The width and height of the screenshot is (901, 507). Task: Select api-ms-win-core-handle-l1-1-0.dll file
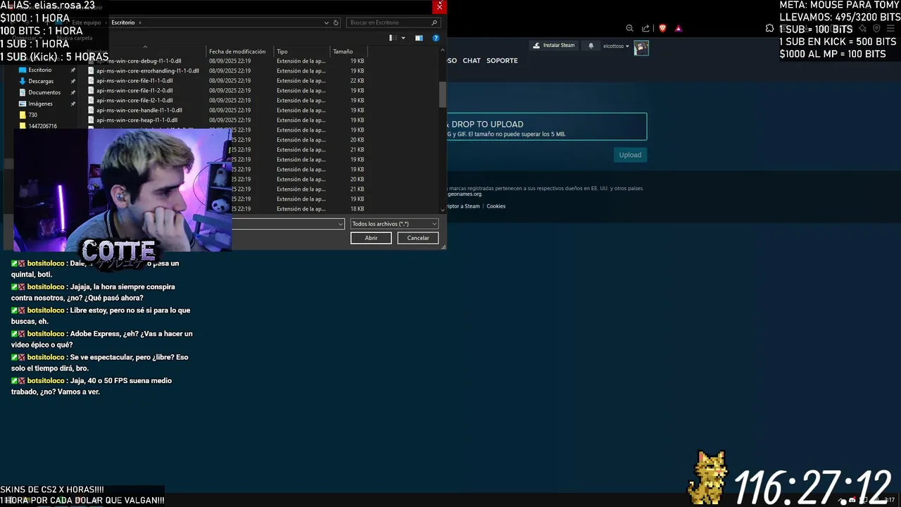pyautogui.click(x=139, y=111)
